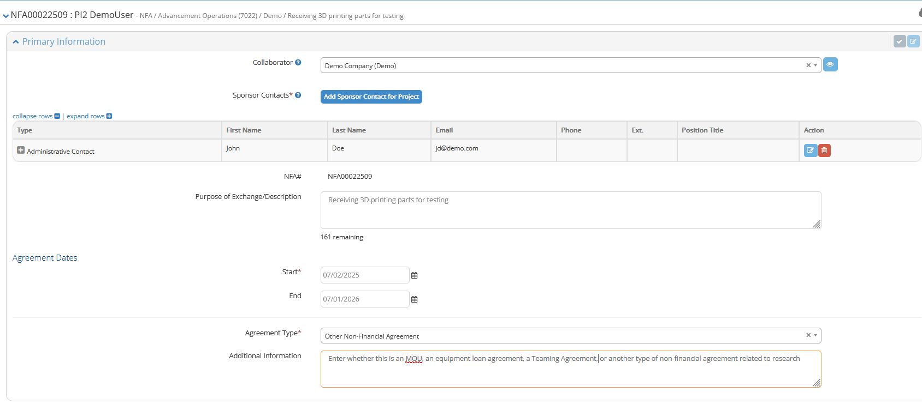Open the End date calendar picker
This screenshot has height=404, width=922.
(x=415, y=299)
